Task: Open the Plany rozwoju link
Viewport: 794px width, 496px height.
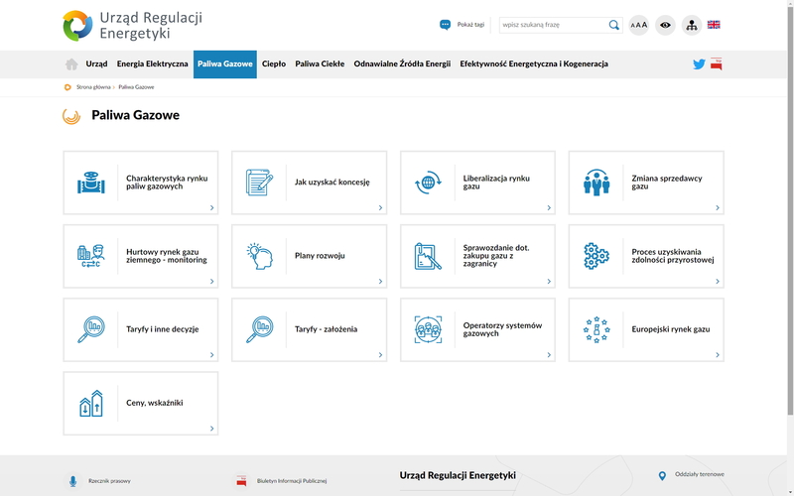Action: [x=320, y=256]
